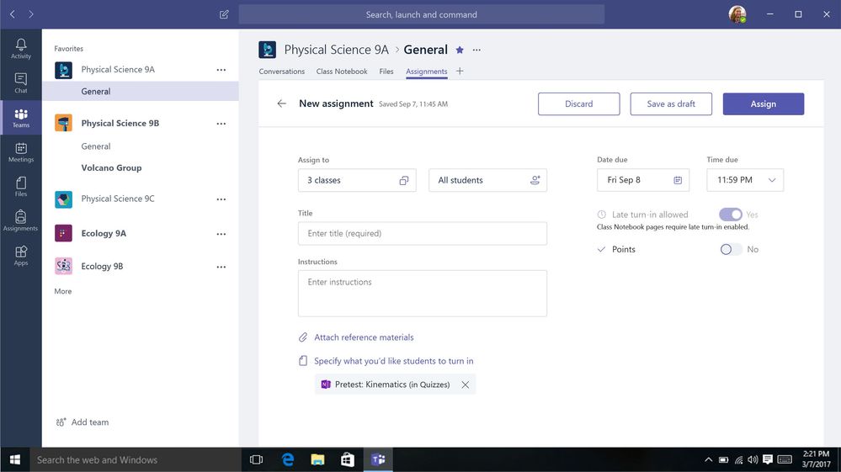Open the channel ellipsis menu beside General header
Screen dimensions: 841x472
476,50
